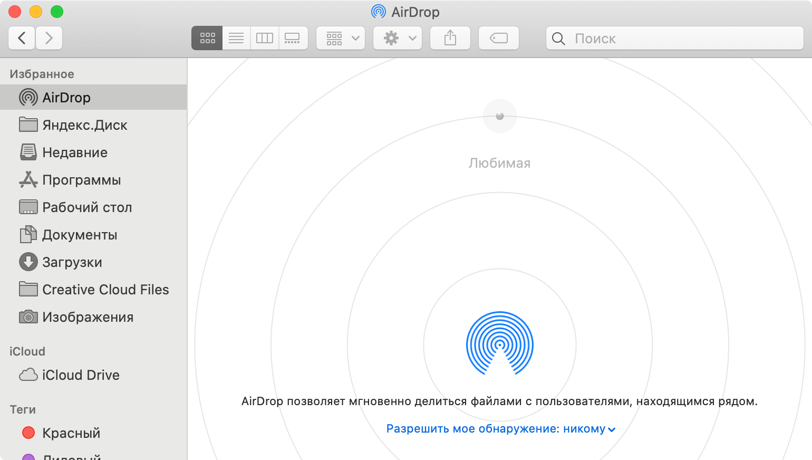Switch to column view mode
The image size is (812, 460).
pos(264,38)
